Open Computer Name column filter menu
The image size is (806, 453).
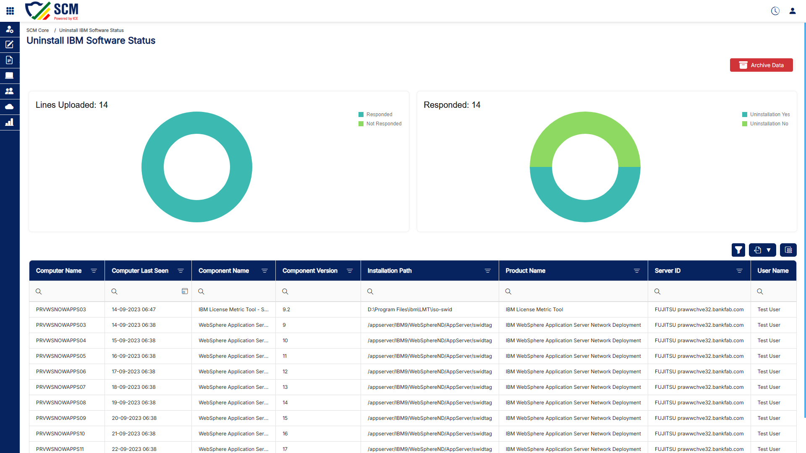(x=94, y=271)
